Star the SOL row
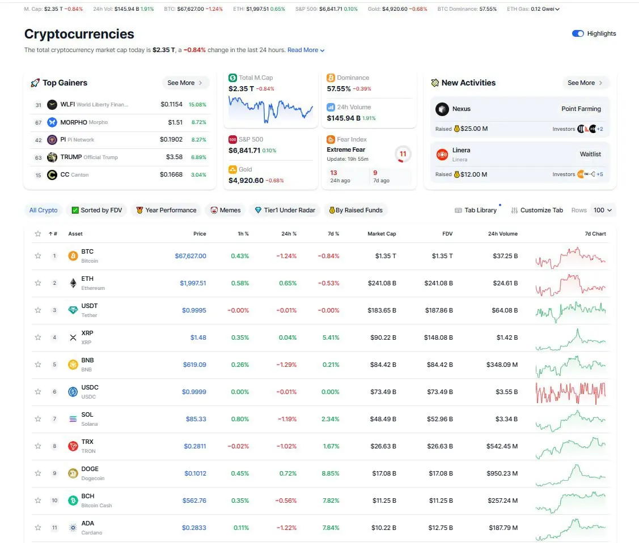 (38, 419)
